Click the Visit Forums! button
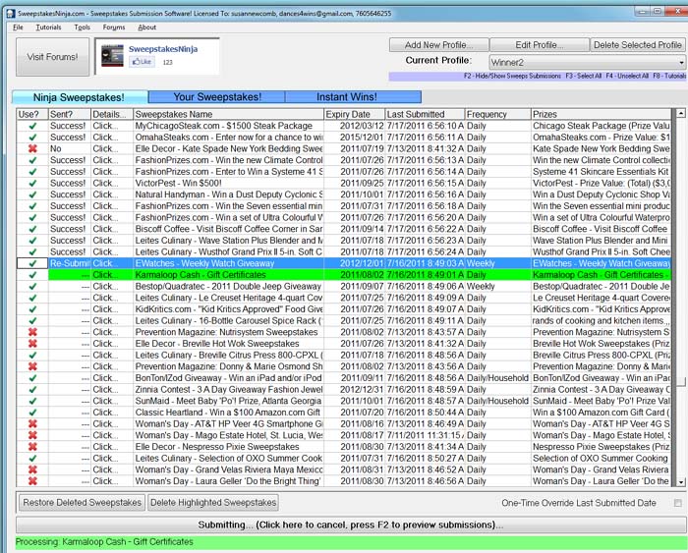Image resolution: width=688 pixels, height=553 pixels. 53,57
